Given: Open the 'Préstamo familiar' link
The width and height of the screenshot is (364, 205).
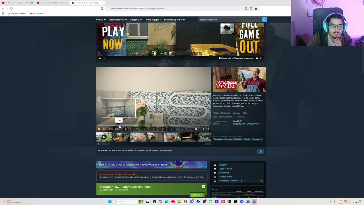Looking at the screenshot, I should [225, 177].
